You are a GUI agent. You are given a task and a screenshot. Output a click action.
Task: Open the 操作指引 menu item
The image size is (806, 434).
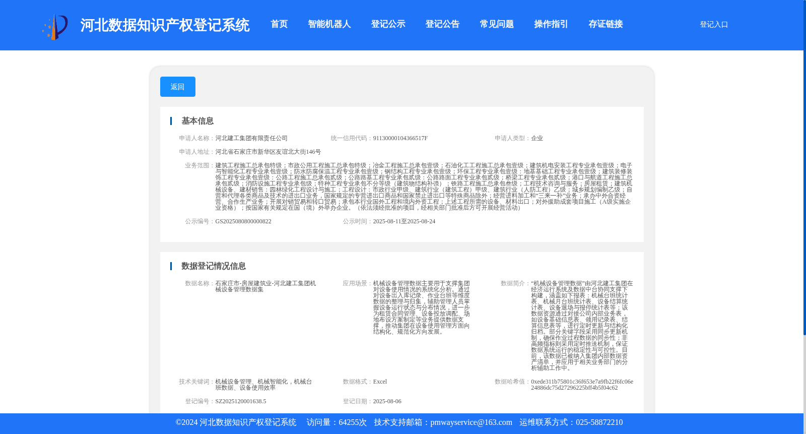551,24
